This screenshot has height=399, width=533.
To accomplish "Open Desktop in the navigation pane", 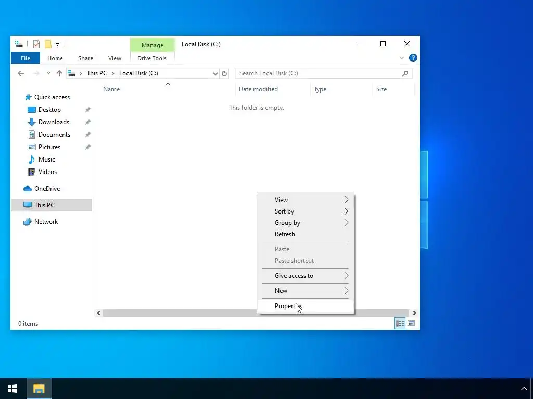I will (x=49, y=110).
